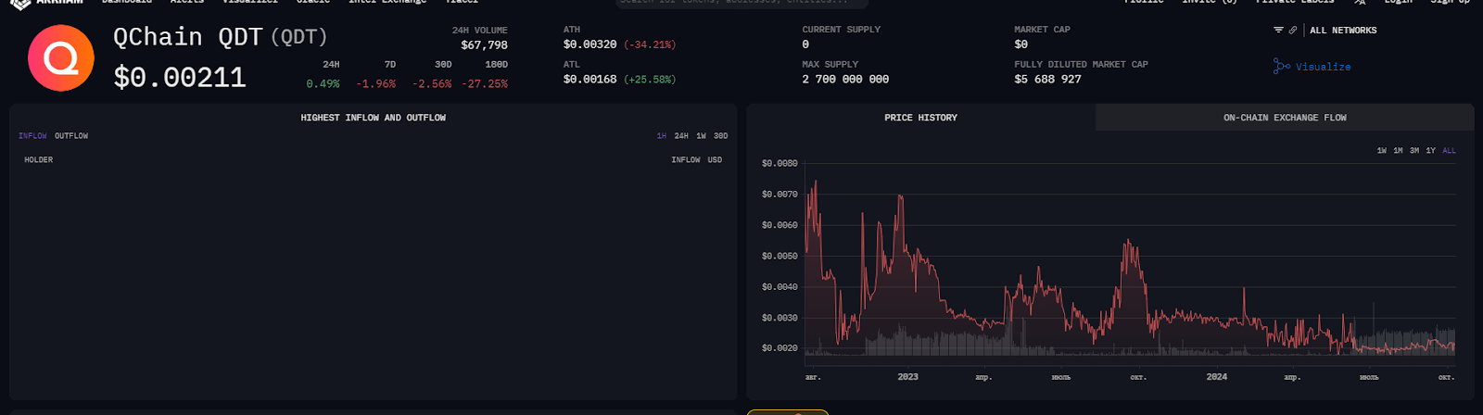Click the HOLDER column header
Viewport: 1483px width, 415px height.
coord(39,160)
